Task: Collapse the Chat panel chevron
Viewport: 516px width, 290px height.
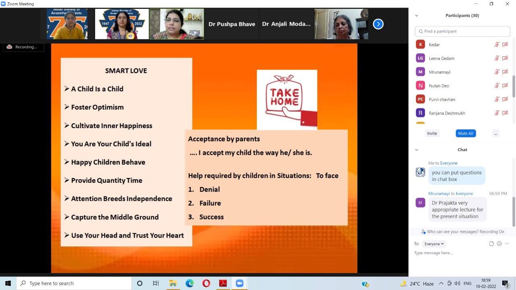Action: tap(416, 150)
